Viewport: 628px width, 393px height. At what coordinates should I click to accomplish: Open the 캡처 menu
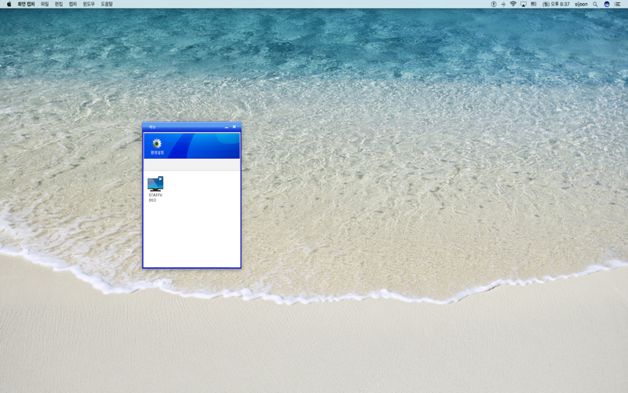(x=73, y=4)
